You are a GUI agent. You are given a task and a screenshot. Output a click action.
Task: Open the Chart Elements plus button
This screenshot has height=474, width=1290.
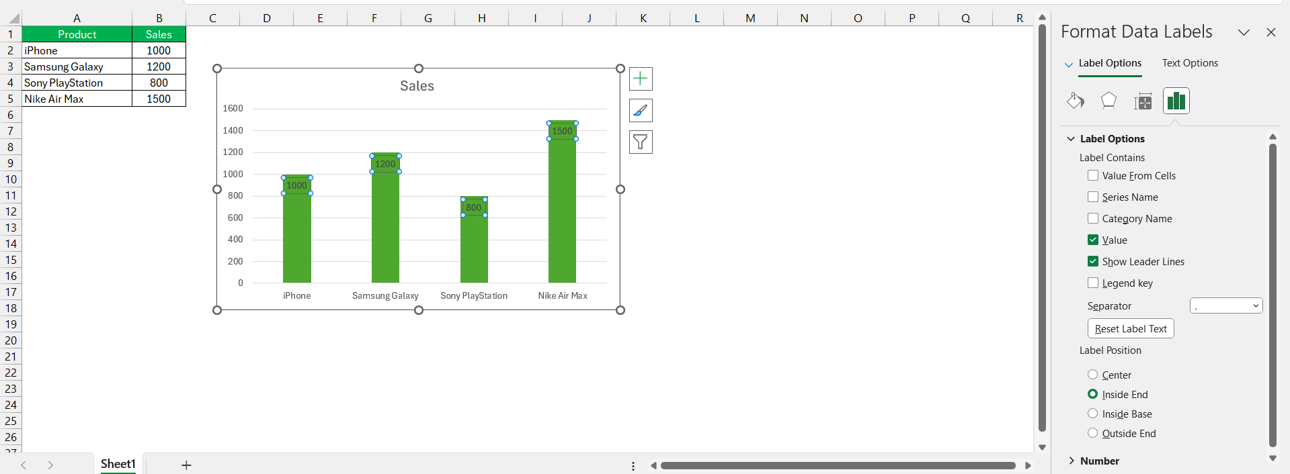pyautogui.click(x=641, y=79)
